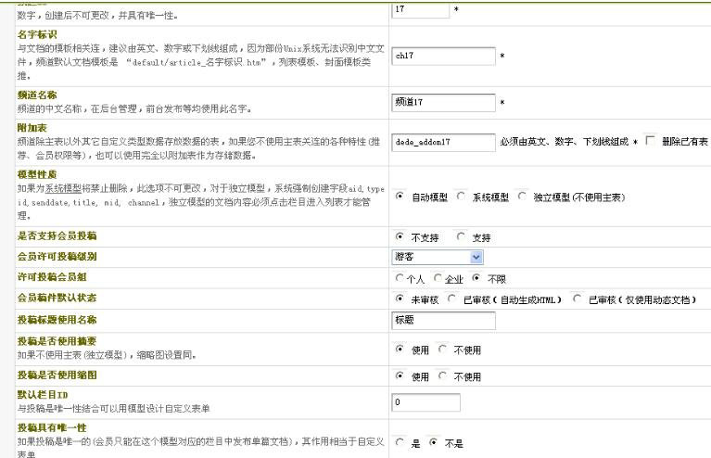Enable the 删除已有表 checkbox

click(650, 141)
